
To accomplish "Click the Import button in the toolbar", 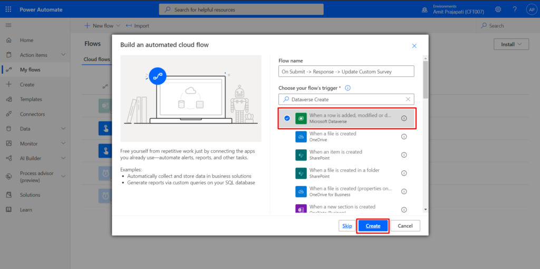I will click(x=138, y=26).
